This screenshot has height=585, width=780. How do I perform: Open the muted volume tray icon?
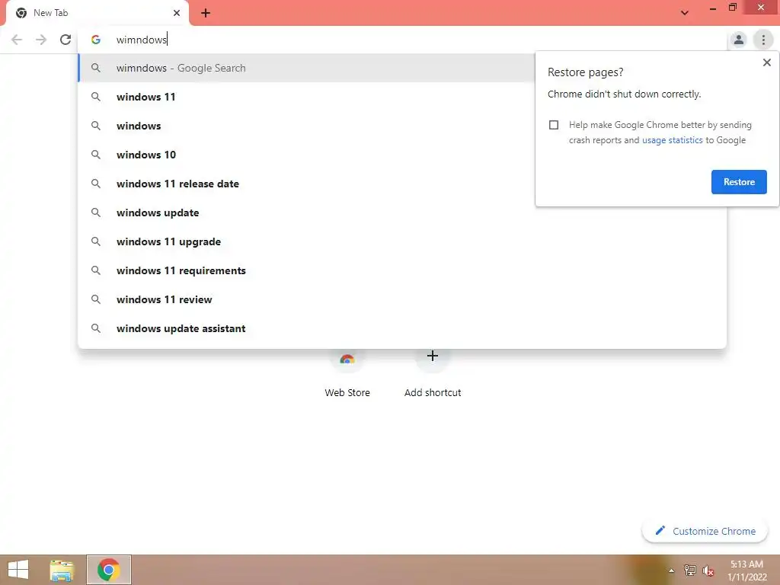pyautogui.click(x=708, y=571)
